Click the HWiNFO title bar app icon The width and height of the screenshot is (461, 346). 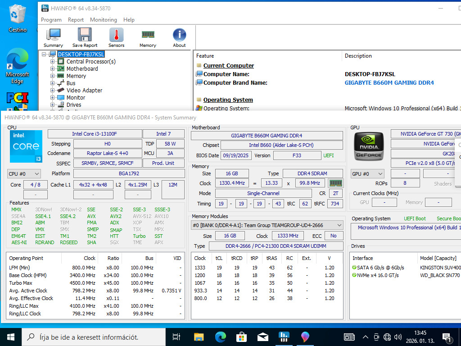tap(45, 8)
